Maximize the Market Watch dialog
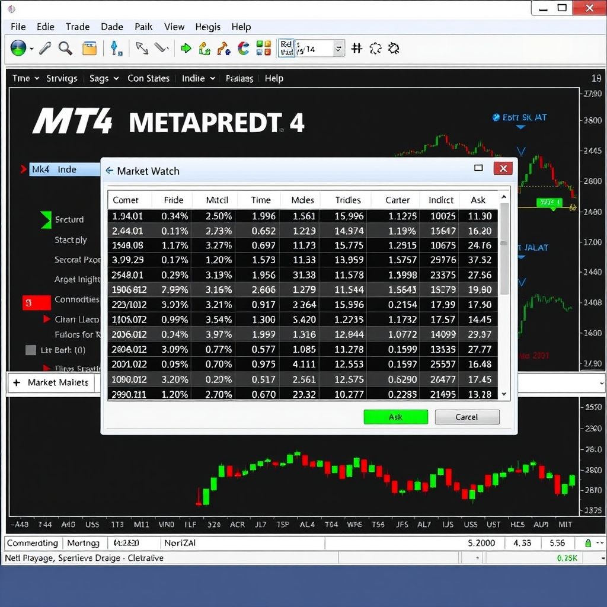Screen dimensions: 607x607 click(x=478, y=168)
